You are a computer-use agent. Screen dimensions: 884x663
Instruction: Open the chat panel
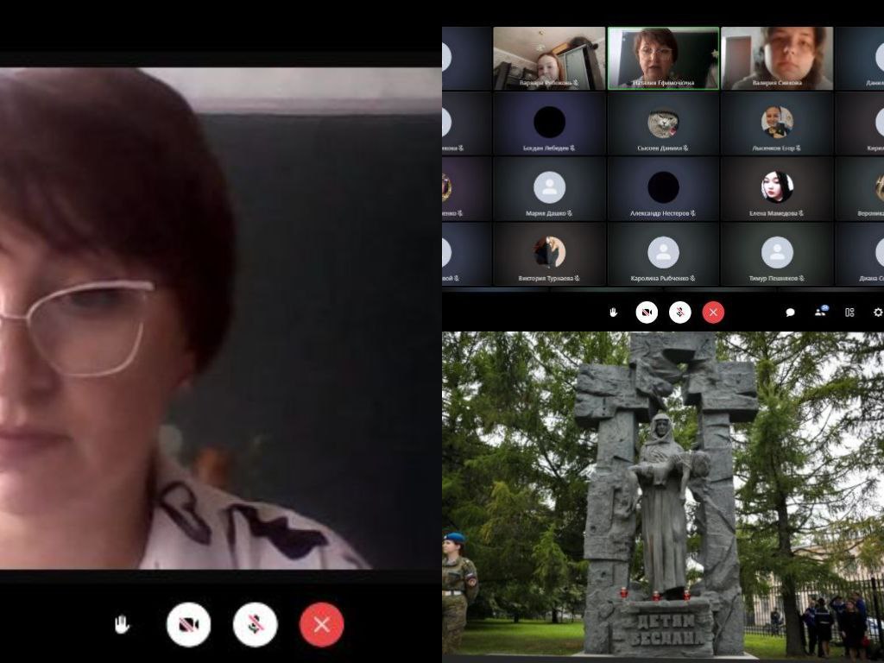click(x=791, y=313)
